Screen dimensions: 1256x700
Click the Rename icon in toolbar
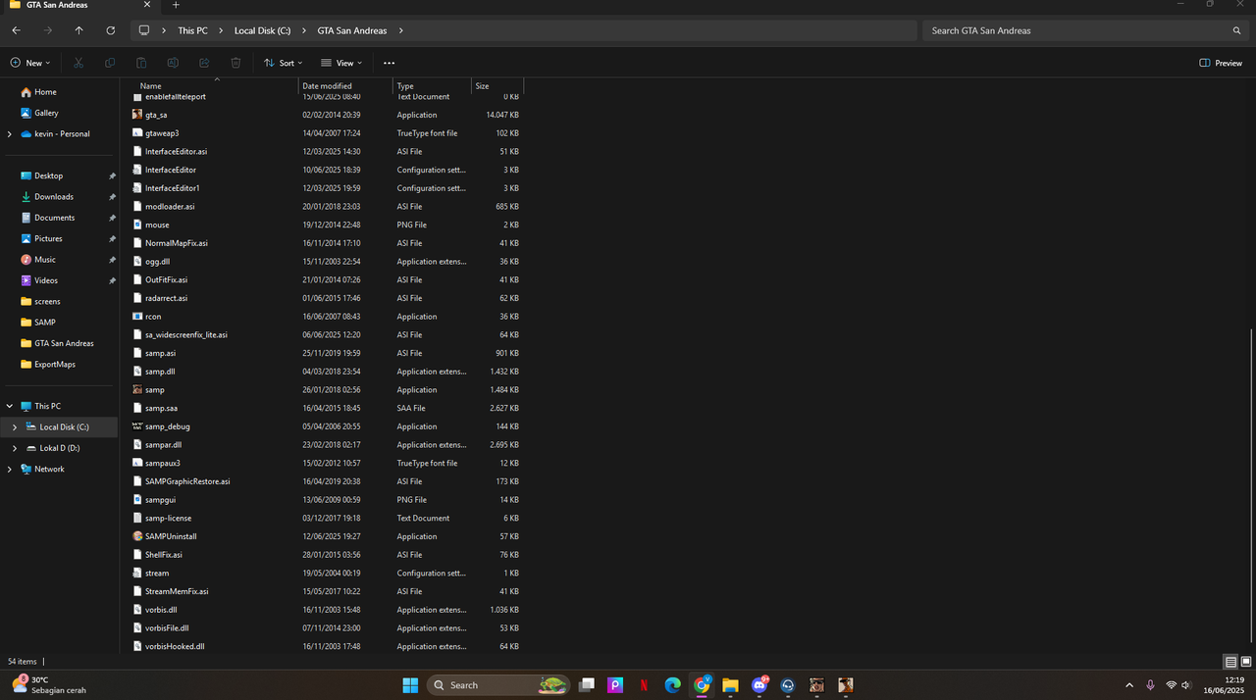(x=173, y=63)
